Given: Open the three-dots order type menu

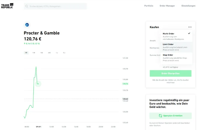Looking at the screenshot, I should click(190, 27).
